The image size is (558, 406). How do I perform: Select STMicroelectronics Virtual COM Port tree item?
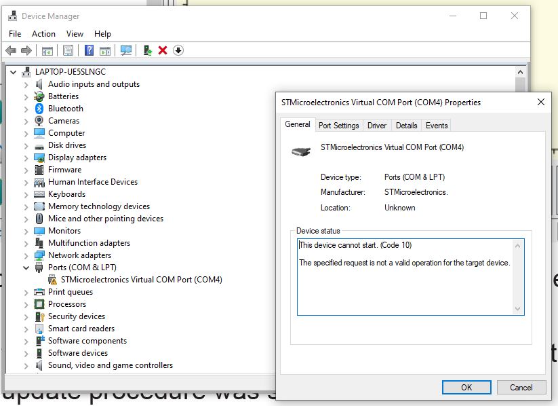[x=141, y=280]
